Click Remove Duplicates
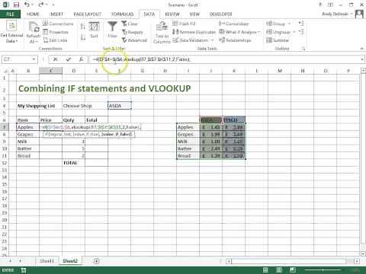 tap(194, 32)
